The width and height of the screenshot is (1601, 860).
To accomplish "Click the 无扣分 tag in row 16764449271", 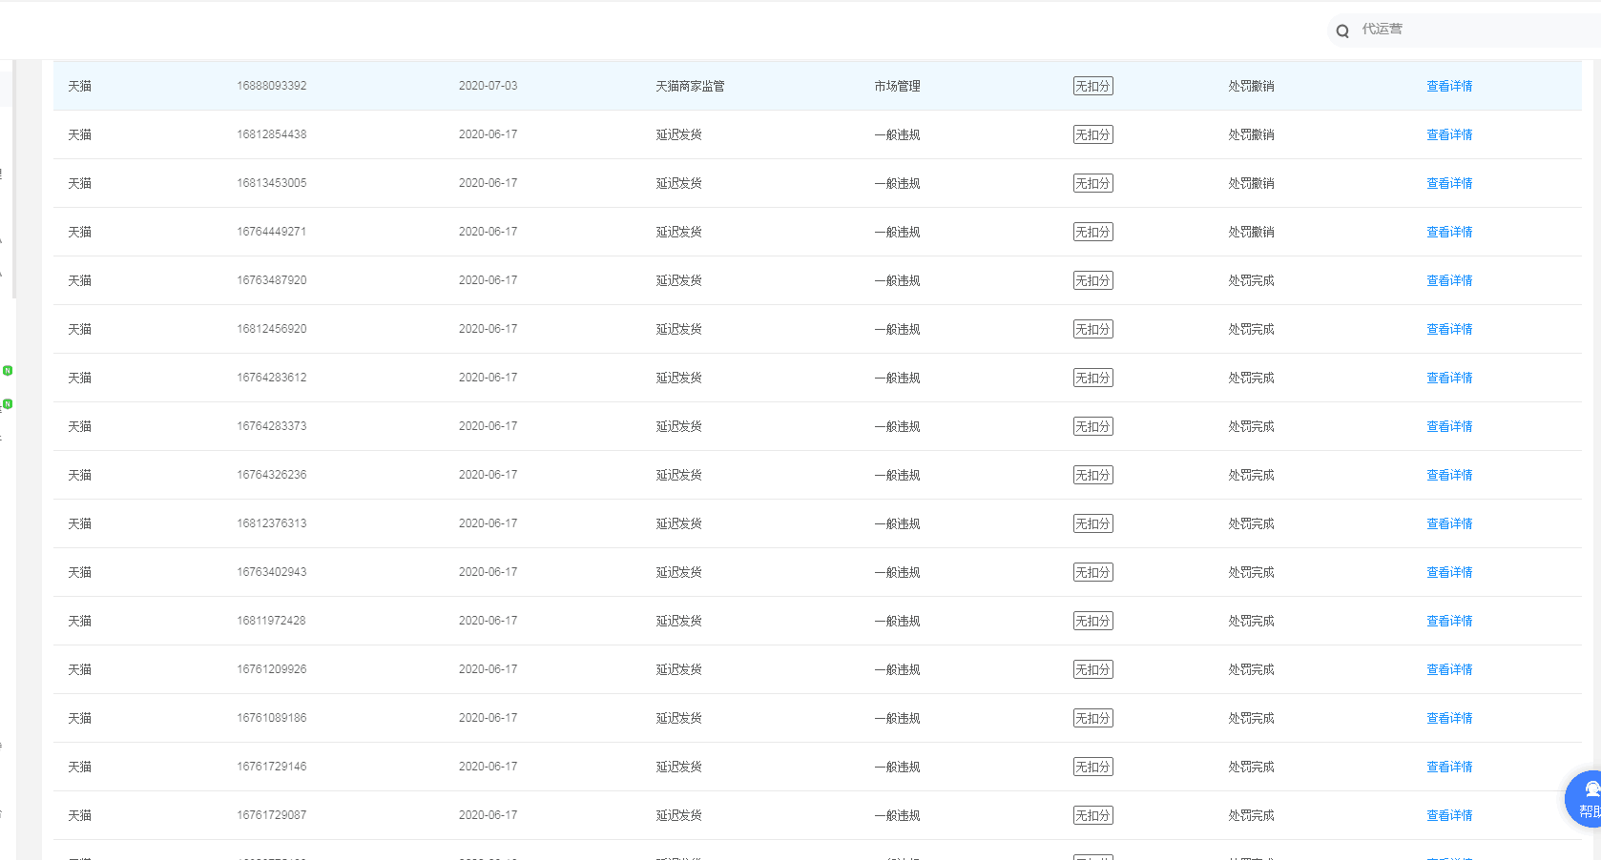I will click(1092, 232).
